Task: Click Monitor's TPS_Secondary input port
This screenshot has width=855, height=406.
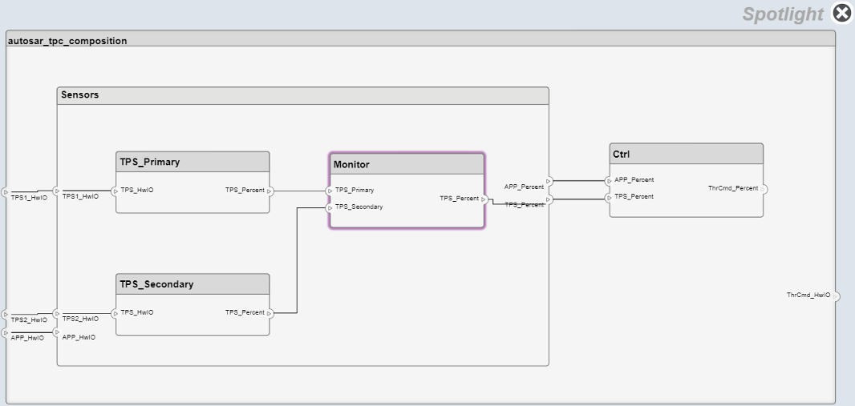Action: click(330, 207)
